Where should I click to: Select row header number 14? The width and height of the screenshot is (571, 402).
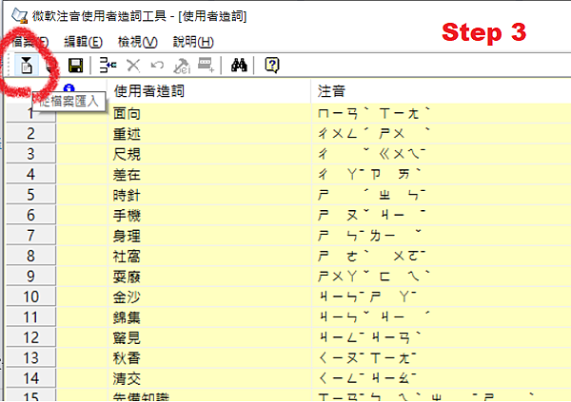click(31, 378)
